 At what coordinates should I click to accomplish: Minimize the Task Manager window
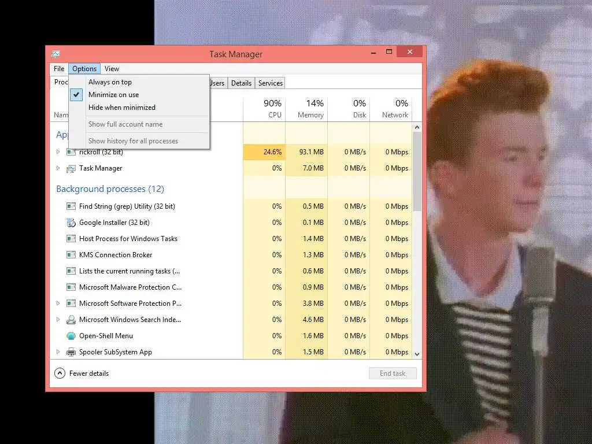373,51
